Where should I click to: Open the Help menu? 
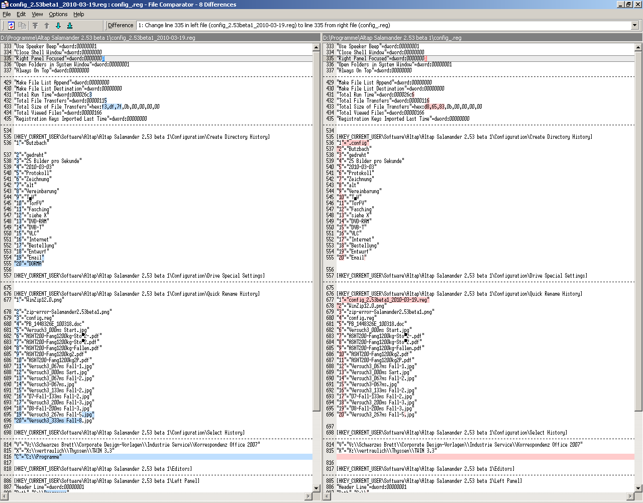(x=79, y=14)
